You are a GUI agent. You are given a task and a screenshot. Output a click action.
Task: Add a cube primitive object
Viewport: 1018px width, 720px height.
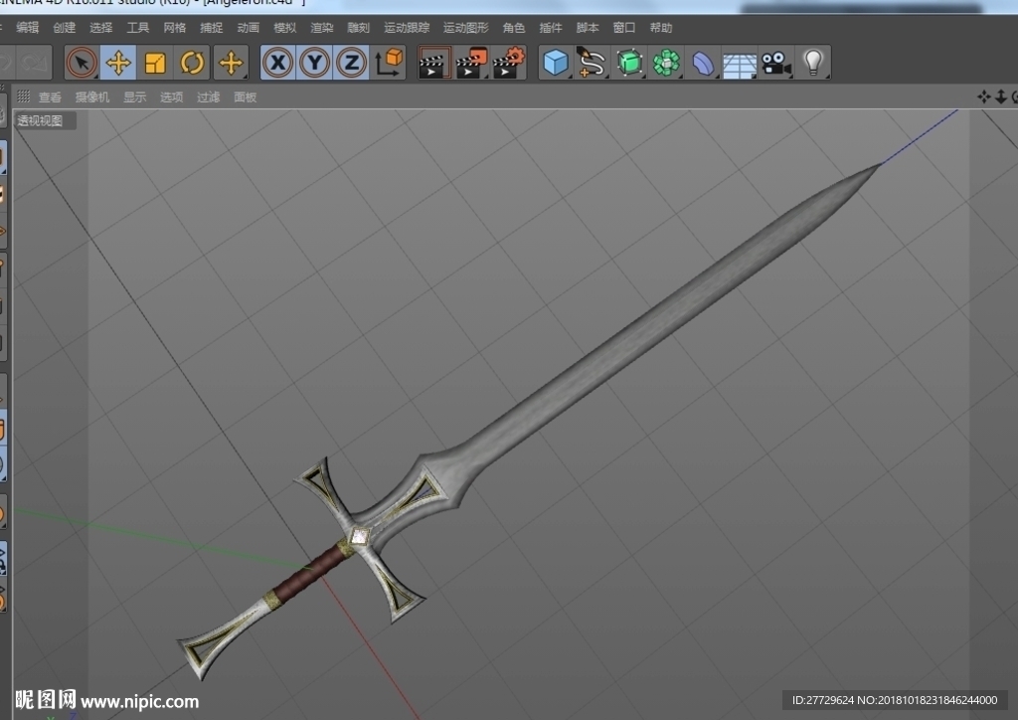pos(556,63)
